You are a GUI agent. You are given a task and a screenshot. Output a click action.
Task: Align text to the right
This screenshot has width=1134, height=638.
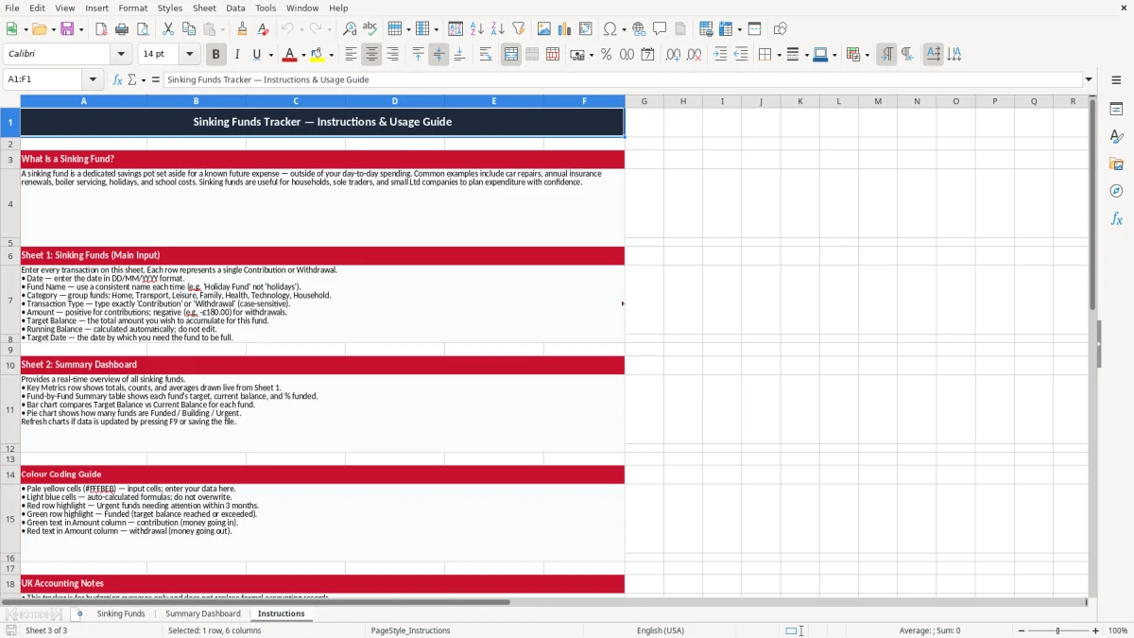(393, 55)
